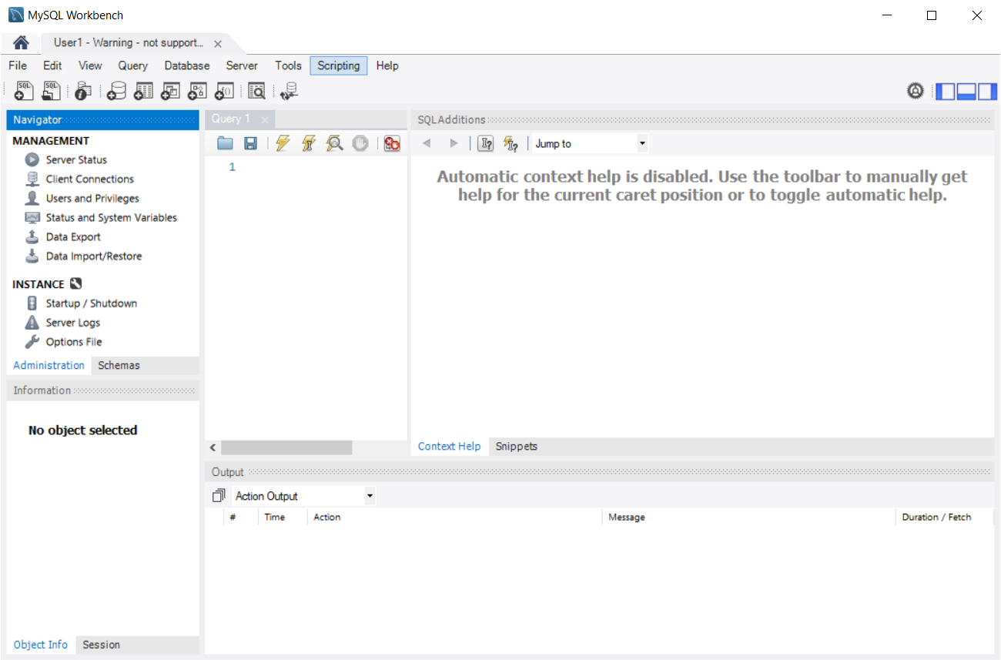Switch to the Administration tab

[x=49, y=365]
